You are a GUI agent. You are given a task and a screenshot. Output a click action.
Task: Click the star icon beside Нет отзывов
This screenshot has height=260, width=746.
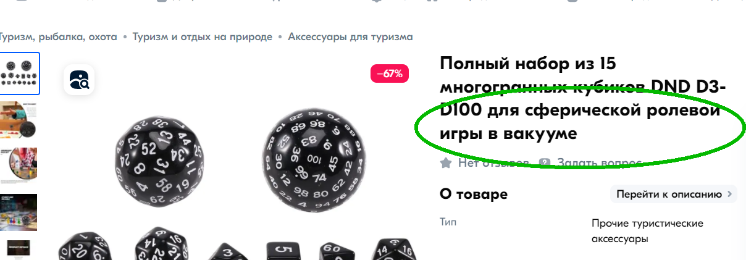pyautogui.click(x=445, y=163)
